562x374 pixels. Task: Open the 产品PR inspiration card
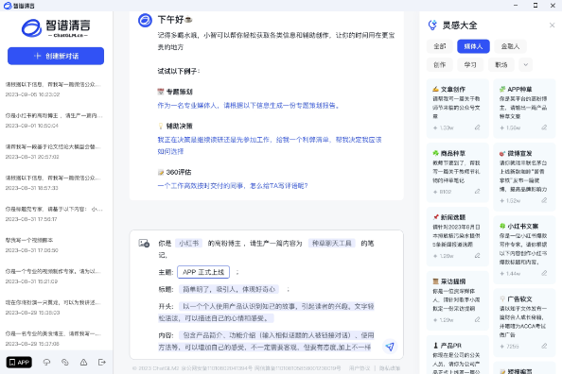click(x=457, y=355)
